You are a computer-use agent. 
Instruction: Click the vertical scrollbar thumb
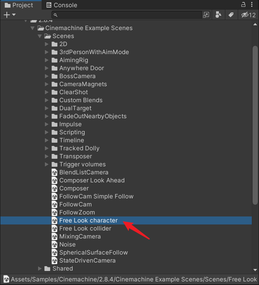(x=255, y=125)
